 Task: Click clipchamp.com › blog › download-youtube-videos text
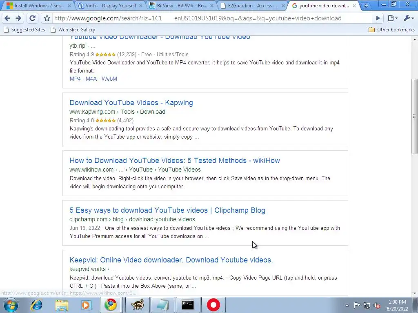coord(132,219)
